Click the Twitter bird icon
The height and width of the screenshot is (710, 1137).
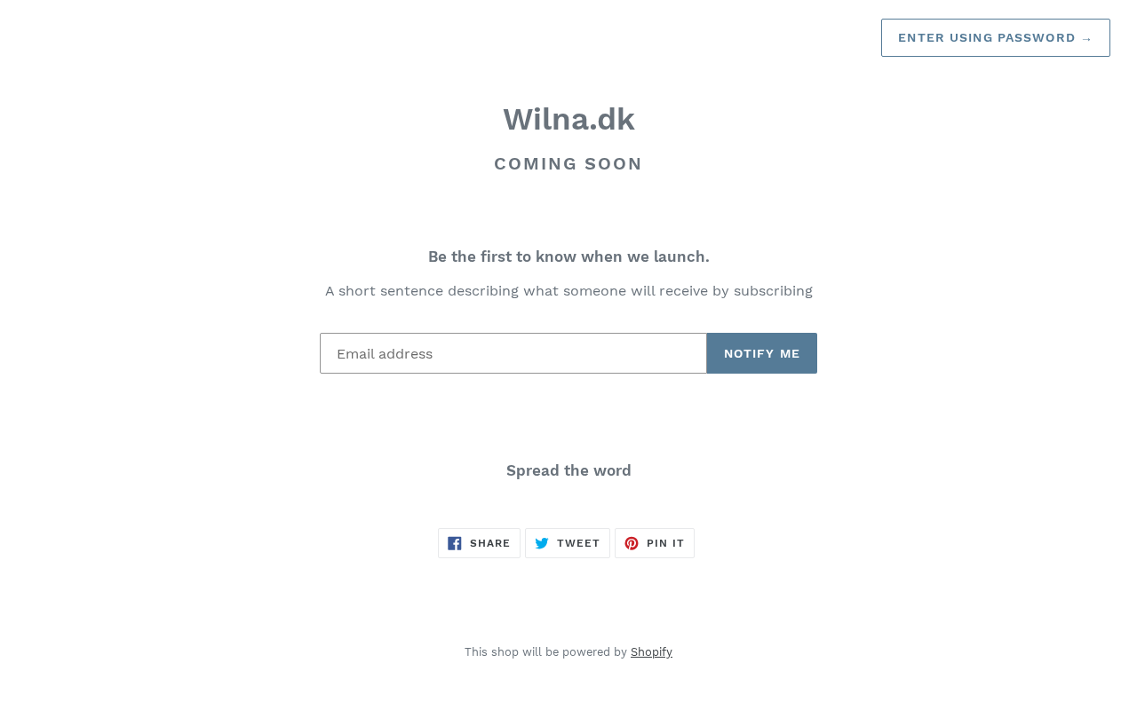[x=542, y=543]
